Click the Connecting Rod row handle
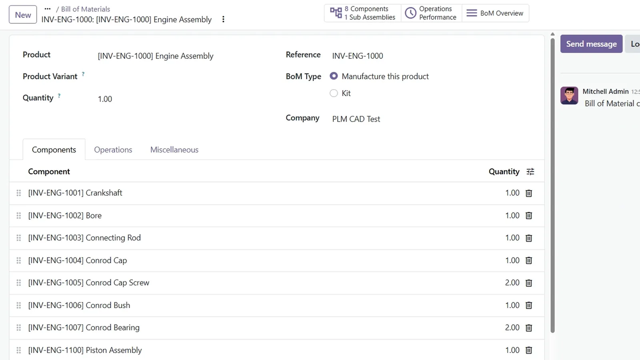 18,238
